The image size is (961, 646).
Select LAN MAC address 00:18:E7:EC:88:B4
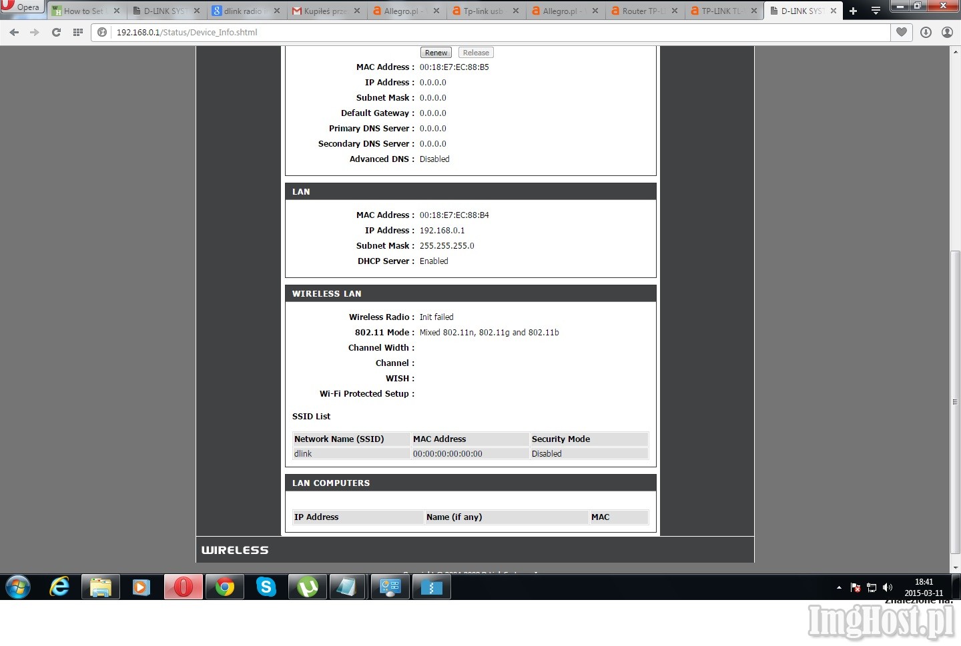click(x=454, y=215)
